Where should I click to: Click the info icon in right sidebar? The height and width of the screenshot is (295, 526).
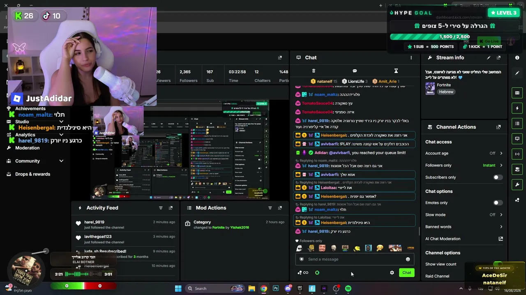pos(517,58)
